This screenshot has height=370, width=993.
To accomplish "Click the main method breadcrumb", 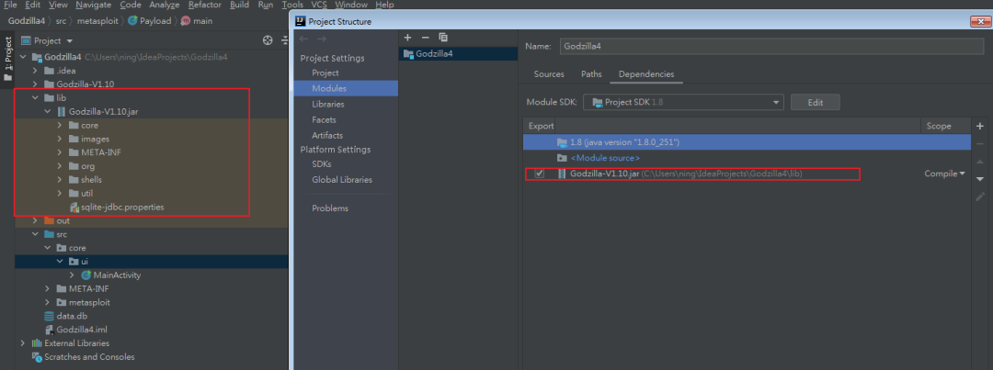I will 197,21.
